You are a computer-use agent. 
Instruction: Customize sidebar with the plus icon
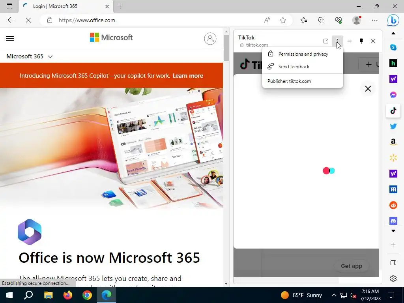click(x=393, y=245)
